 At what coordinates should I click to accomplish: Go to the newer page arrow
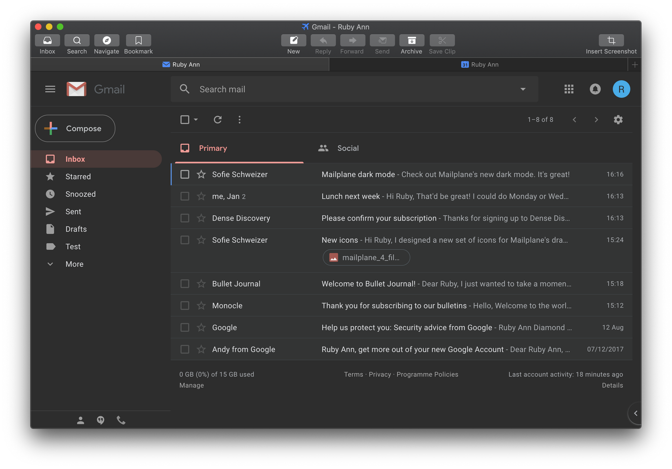pos(575,120)
